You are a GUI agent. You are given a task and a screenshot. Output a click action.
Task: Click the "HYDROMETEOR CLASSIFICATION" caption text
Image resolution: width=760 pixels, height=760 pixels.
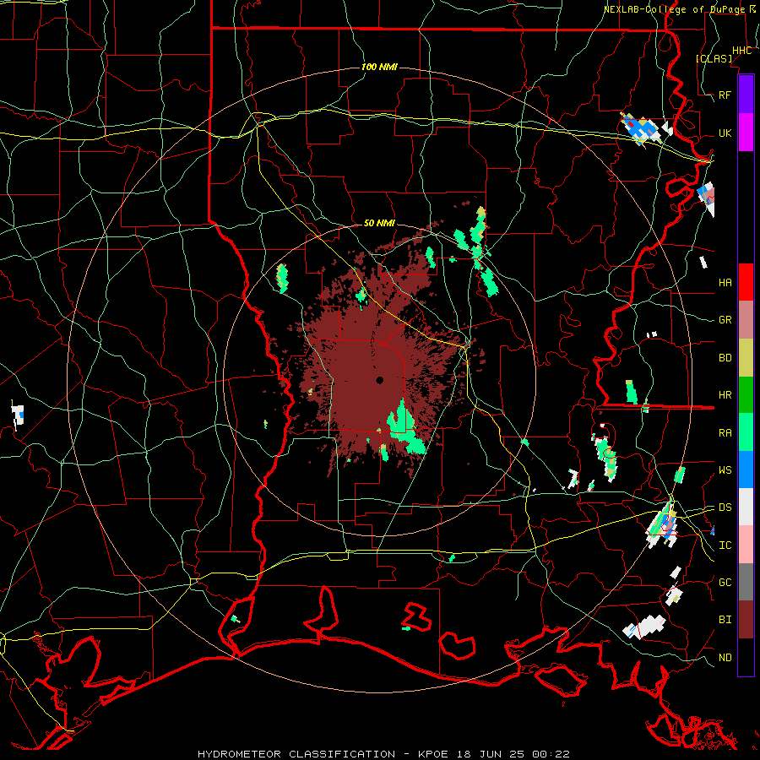pos(296,754)
